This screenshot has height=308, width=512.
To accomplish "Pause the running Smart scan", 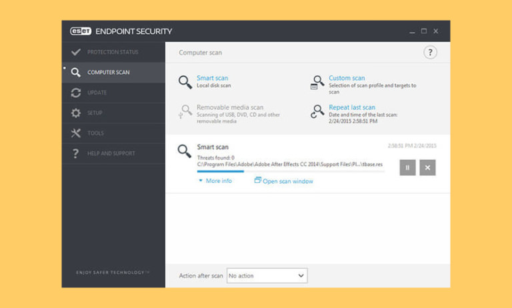I will tap(407, 168).
